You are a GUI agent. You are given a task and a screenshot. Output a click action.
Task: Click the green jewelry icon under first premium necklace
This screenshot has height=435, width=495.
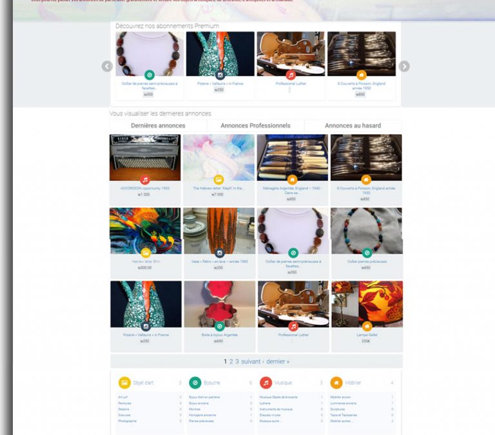pos(150,75)
